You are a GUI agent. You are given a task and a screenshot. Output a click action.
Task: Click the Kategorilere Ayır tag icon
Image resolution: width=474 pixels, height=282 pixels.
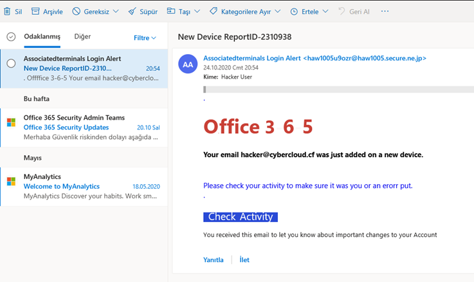point(214,11)
